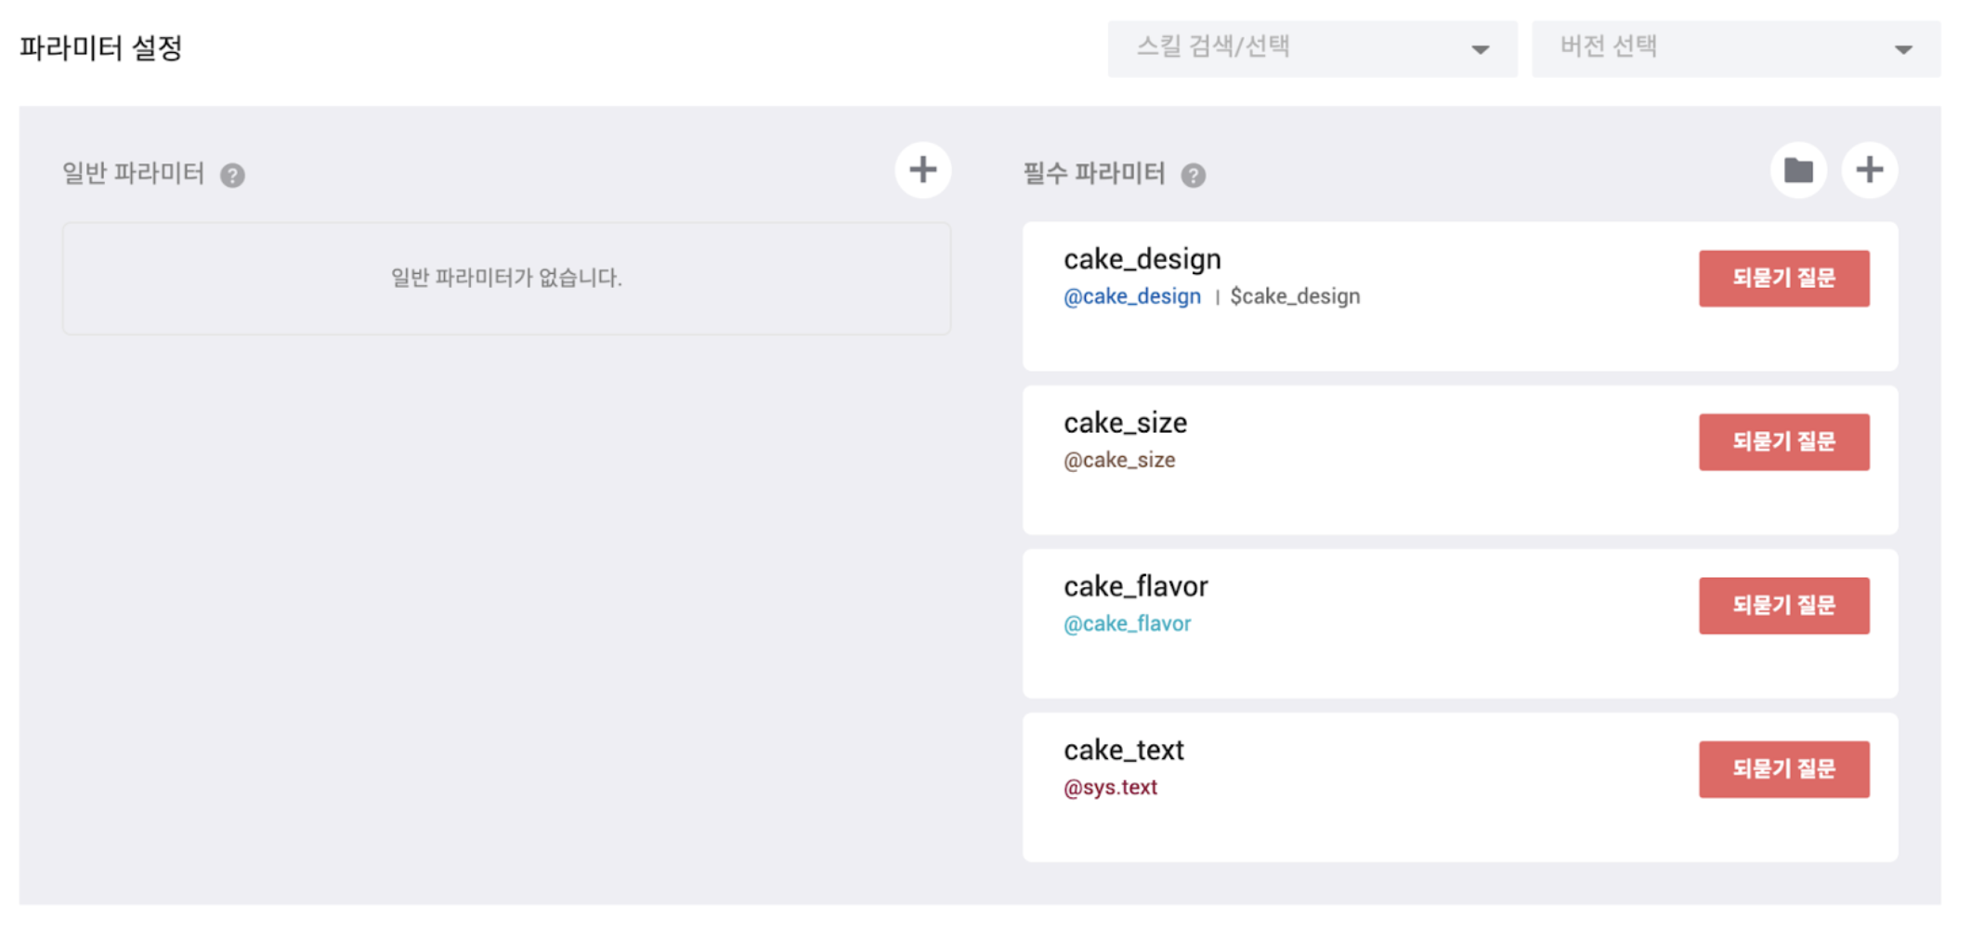Open the folder icon in required parameters
Screen dimensions: 1971x931
1798,170
